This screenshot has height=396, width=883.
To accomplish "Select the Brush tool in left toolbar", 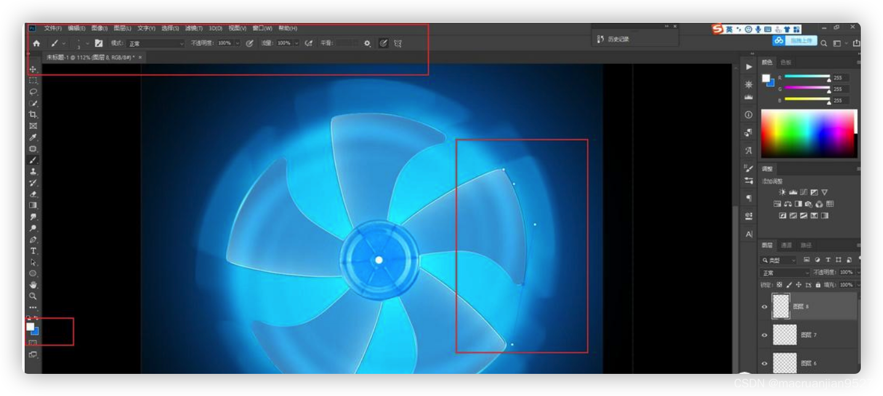I will [x=33, y=160].
